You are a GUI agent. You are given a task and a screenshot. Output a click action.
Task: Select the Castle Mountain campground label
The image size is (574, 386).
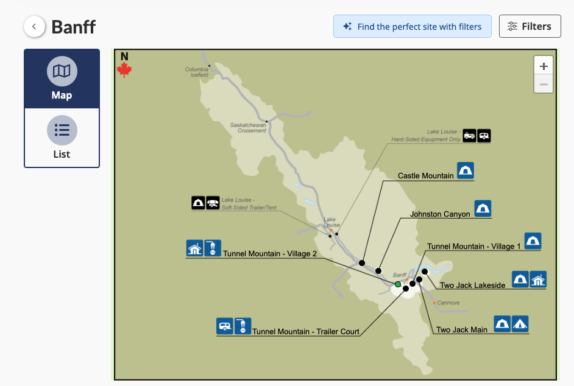(x=425, y=176)
